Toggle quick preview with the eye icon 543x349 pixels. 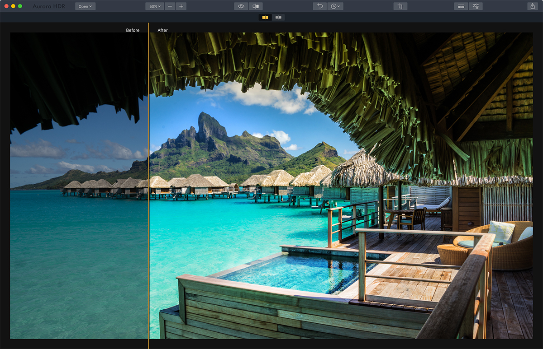point(241,6)
